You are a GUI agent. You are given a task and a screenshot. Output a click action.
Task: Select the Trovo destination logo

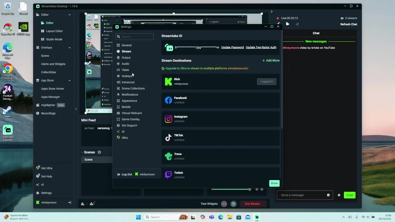(168, 156)
